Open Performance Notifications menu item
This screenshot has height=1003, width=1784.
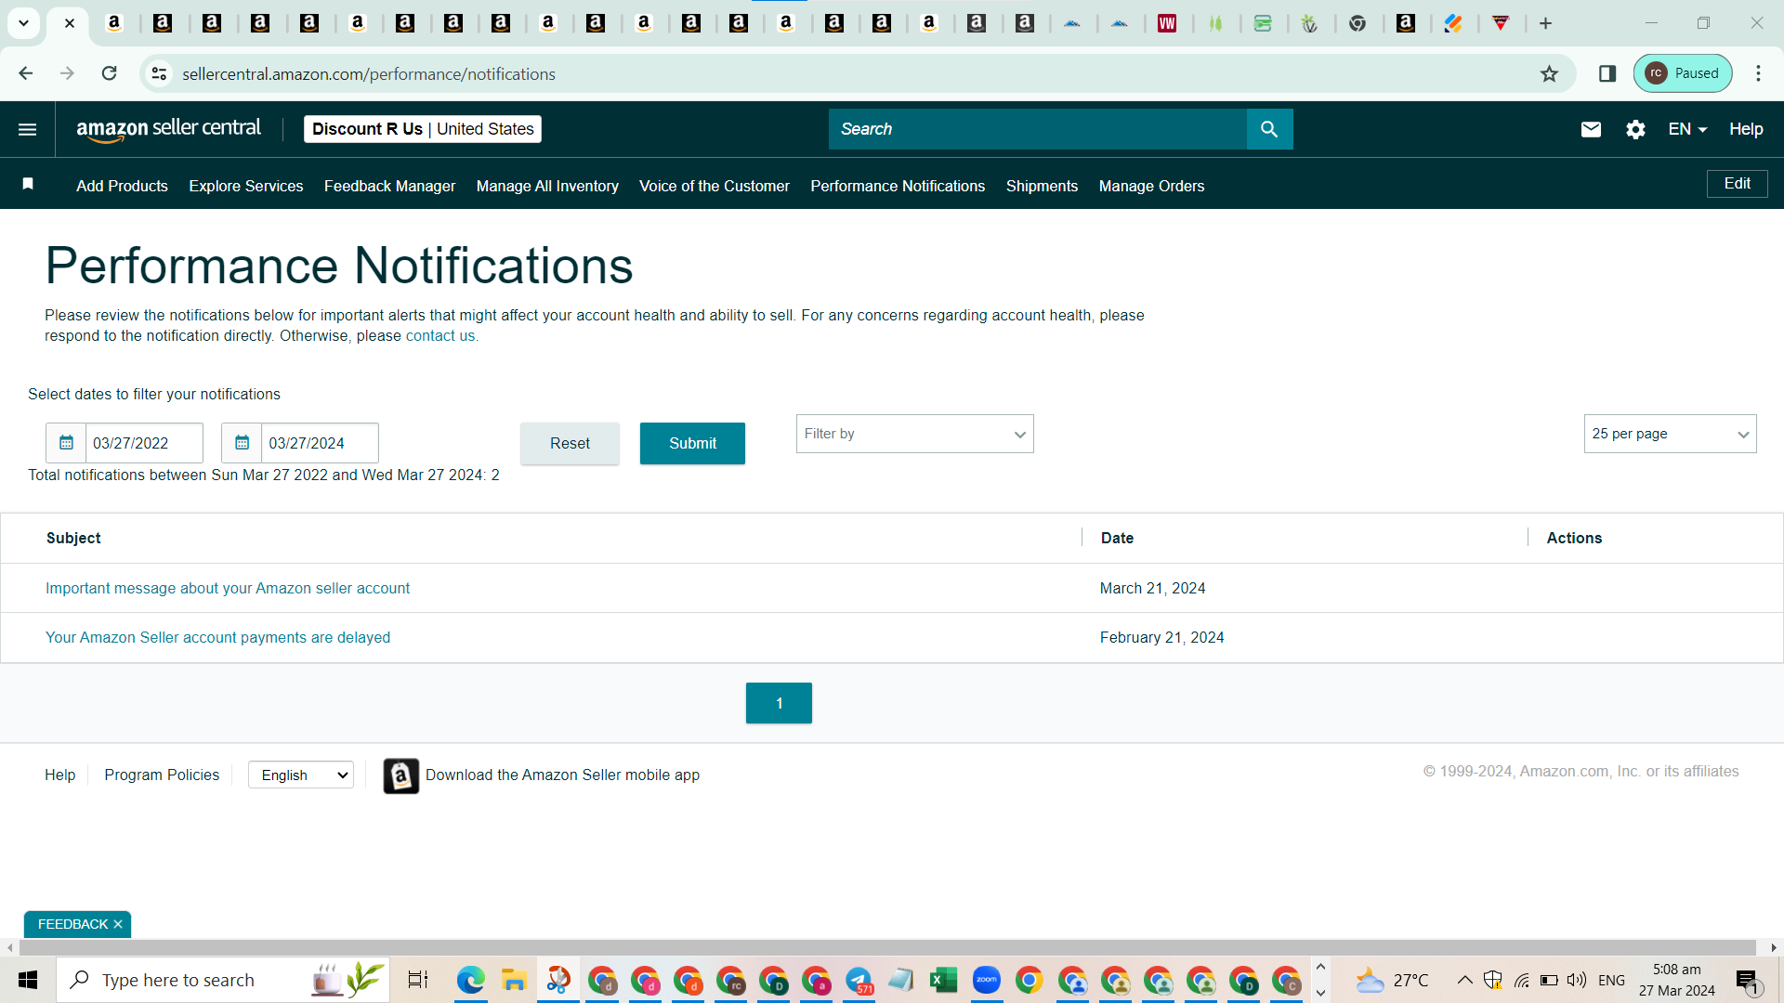pos(898,186)
